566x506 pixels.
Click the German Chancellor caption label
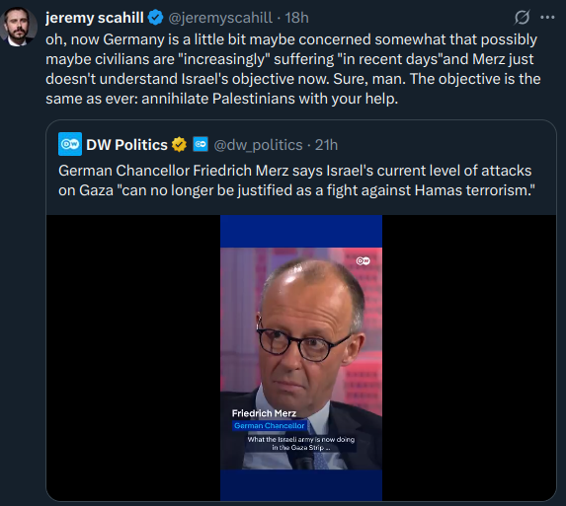[270, 425]
